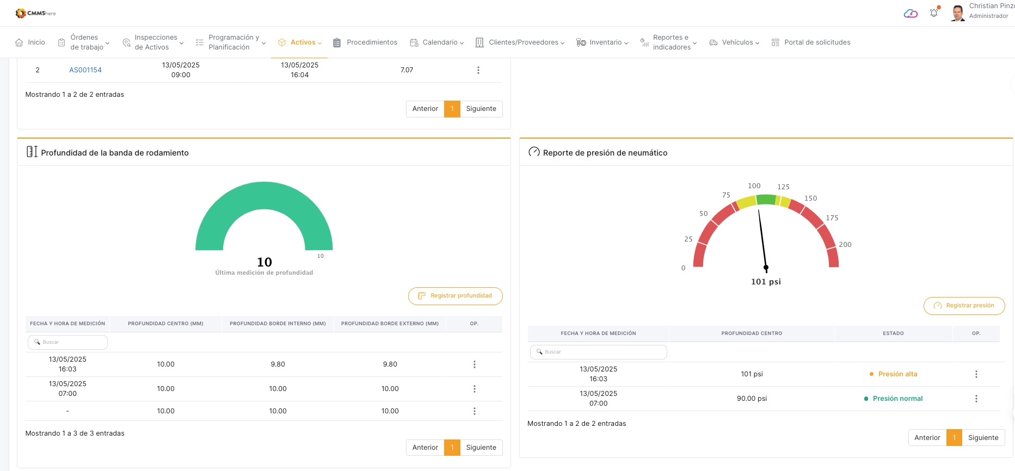Click Registrar presión button
Image resolution: width=1015 pixels, height=471 pixels.
[964, 306]
